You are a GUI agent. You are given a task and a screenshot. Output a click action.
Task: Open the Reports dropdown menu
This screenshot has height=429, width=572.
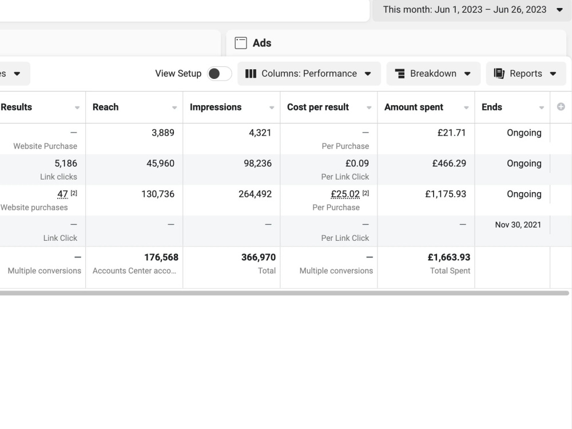click(x=526, y=74)
